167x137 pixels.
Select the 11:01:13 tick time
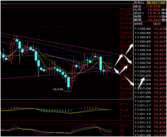pos(143,110)
